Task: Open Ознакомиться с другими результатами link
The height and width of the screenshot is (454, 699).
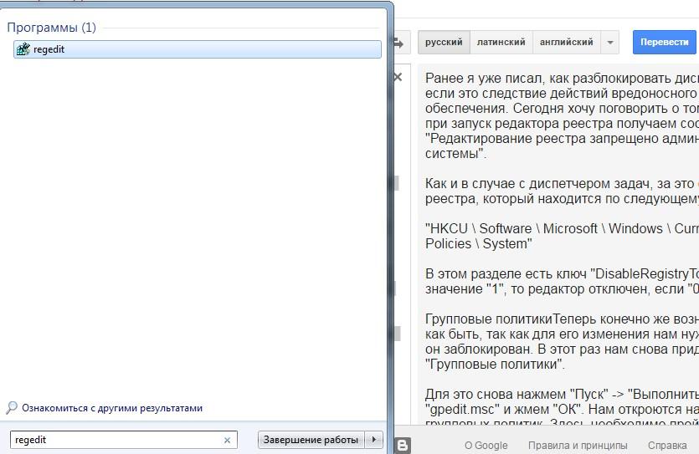Action: point(112,408)
